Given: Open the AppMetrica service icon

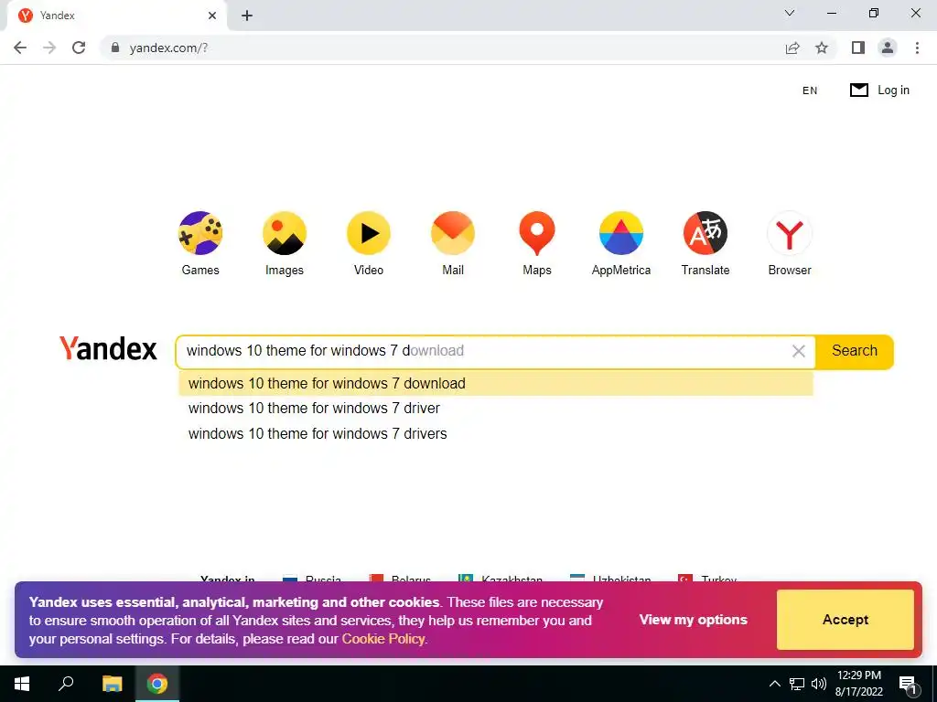Looking at the screenshot, I should tap(621, 233).
